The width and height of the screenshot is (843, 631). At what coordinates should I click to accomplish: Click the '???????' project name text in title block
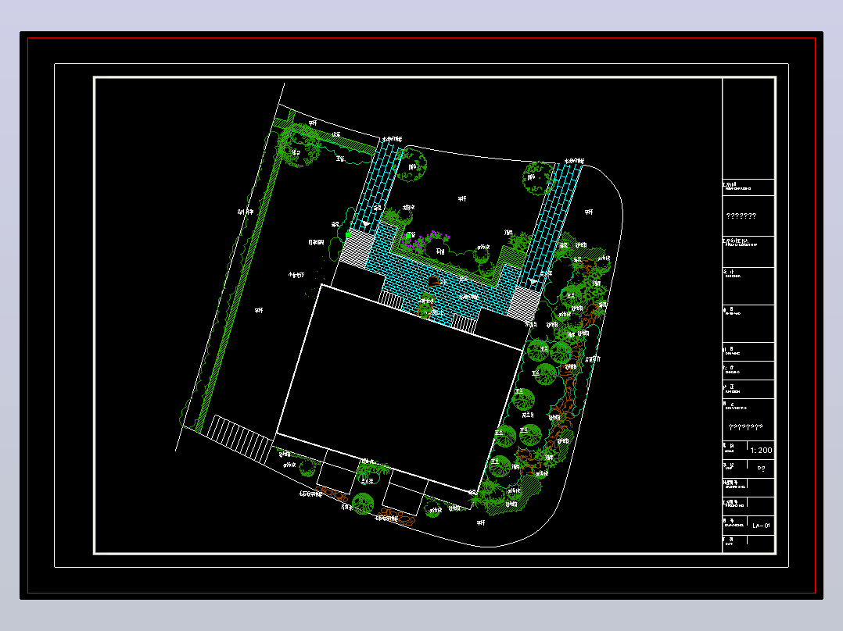coord(741,216)
